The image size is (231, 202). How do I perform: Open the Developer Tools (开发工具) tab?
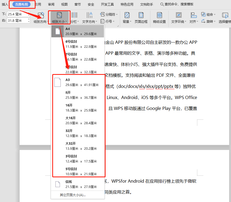pyautogui.click(x=107, y=4)
